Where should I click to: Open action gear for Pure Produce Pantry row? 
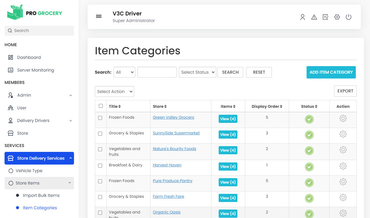pos(343,182)
